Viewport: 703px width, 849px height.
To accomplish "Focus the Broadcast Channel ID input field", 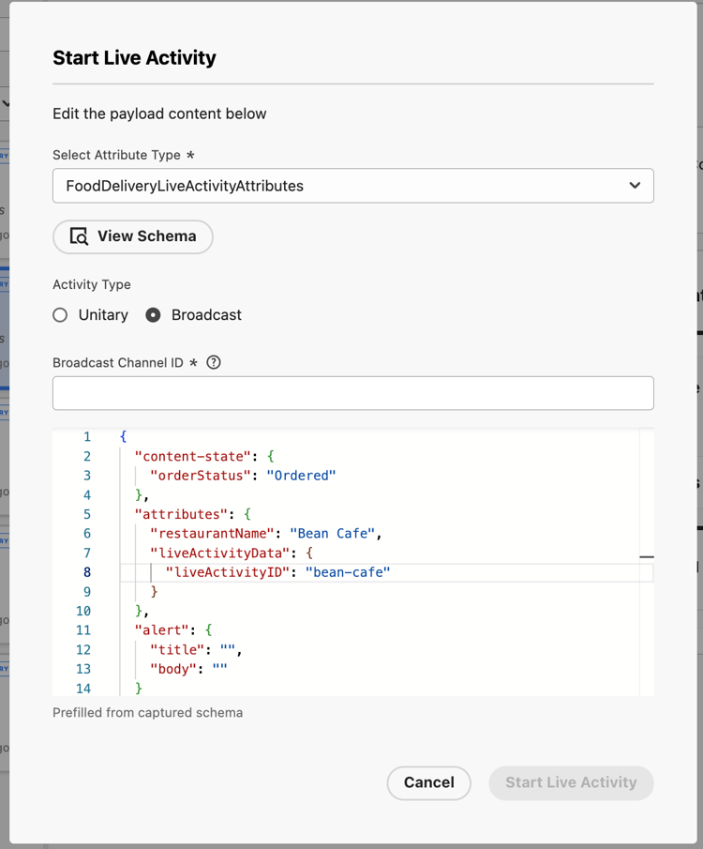I will click(352, 393).
